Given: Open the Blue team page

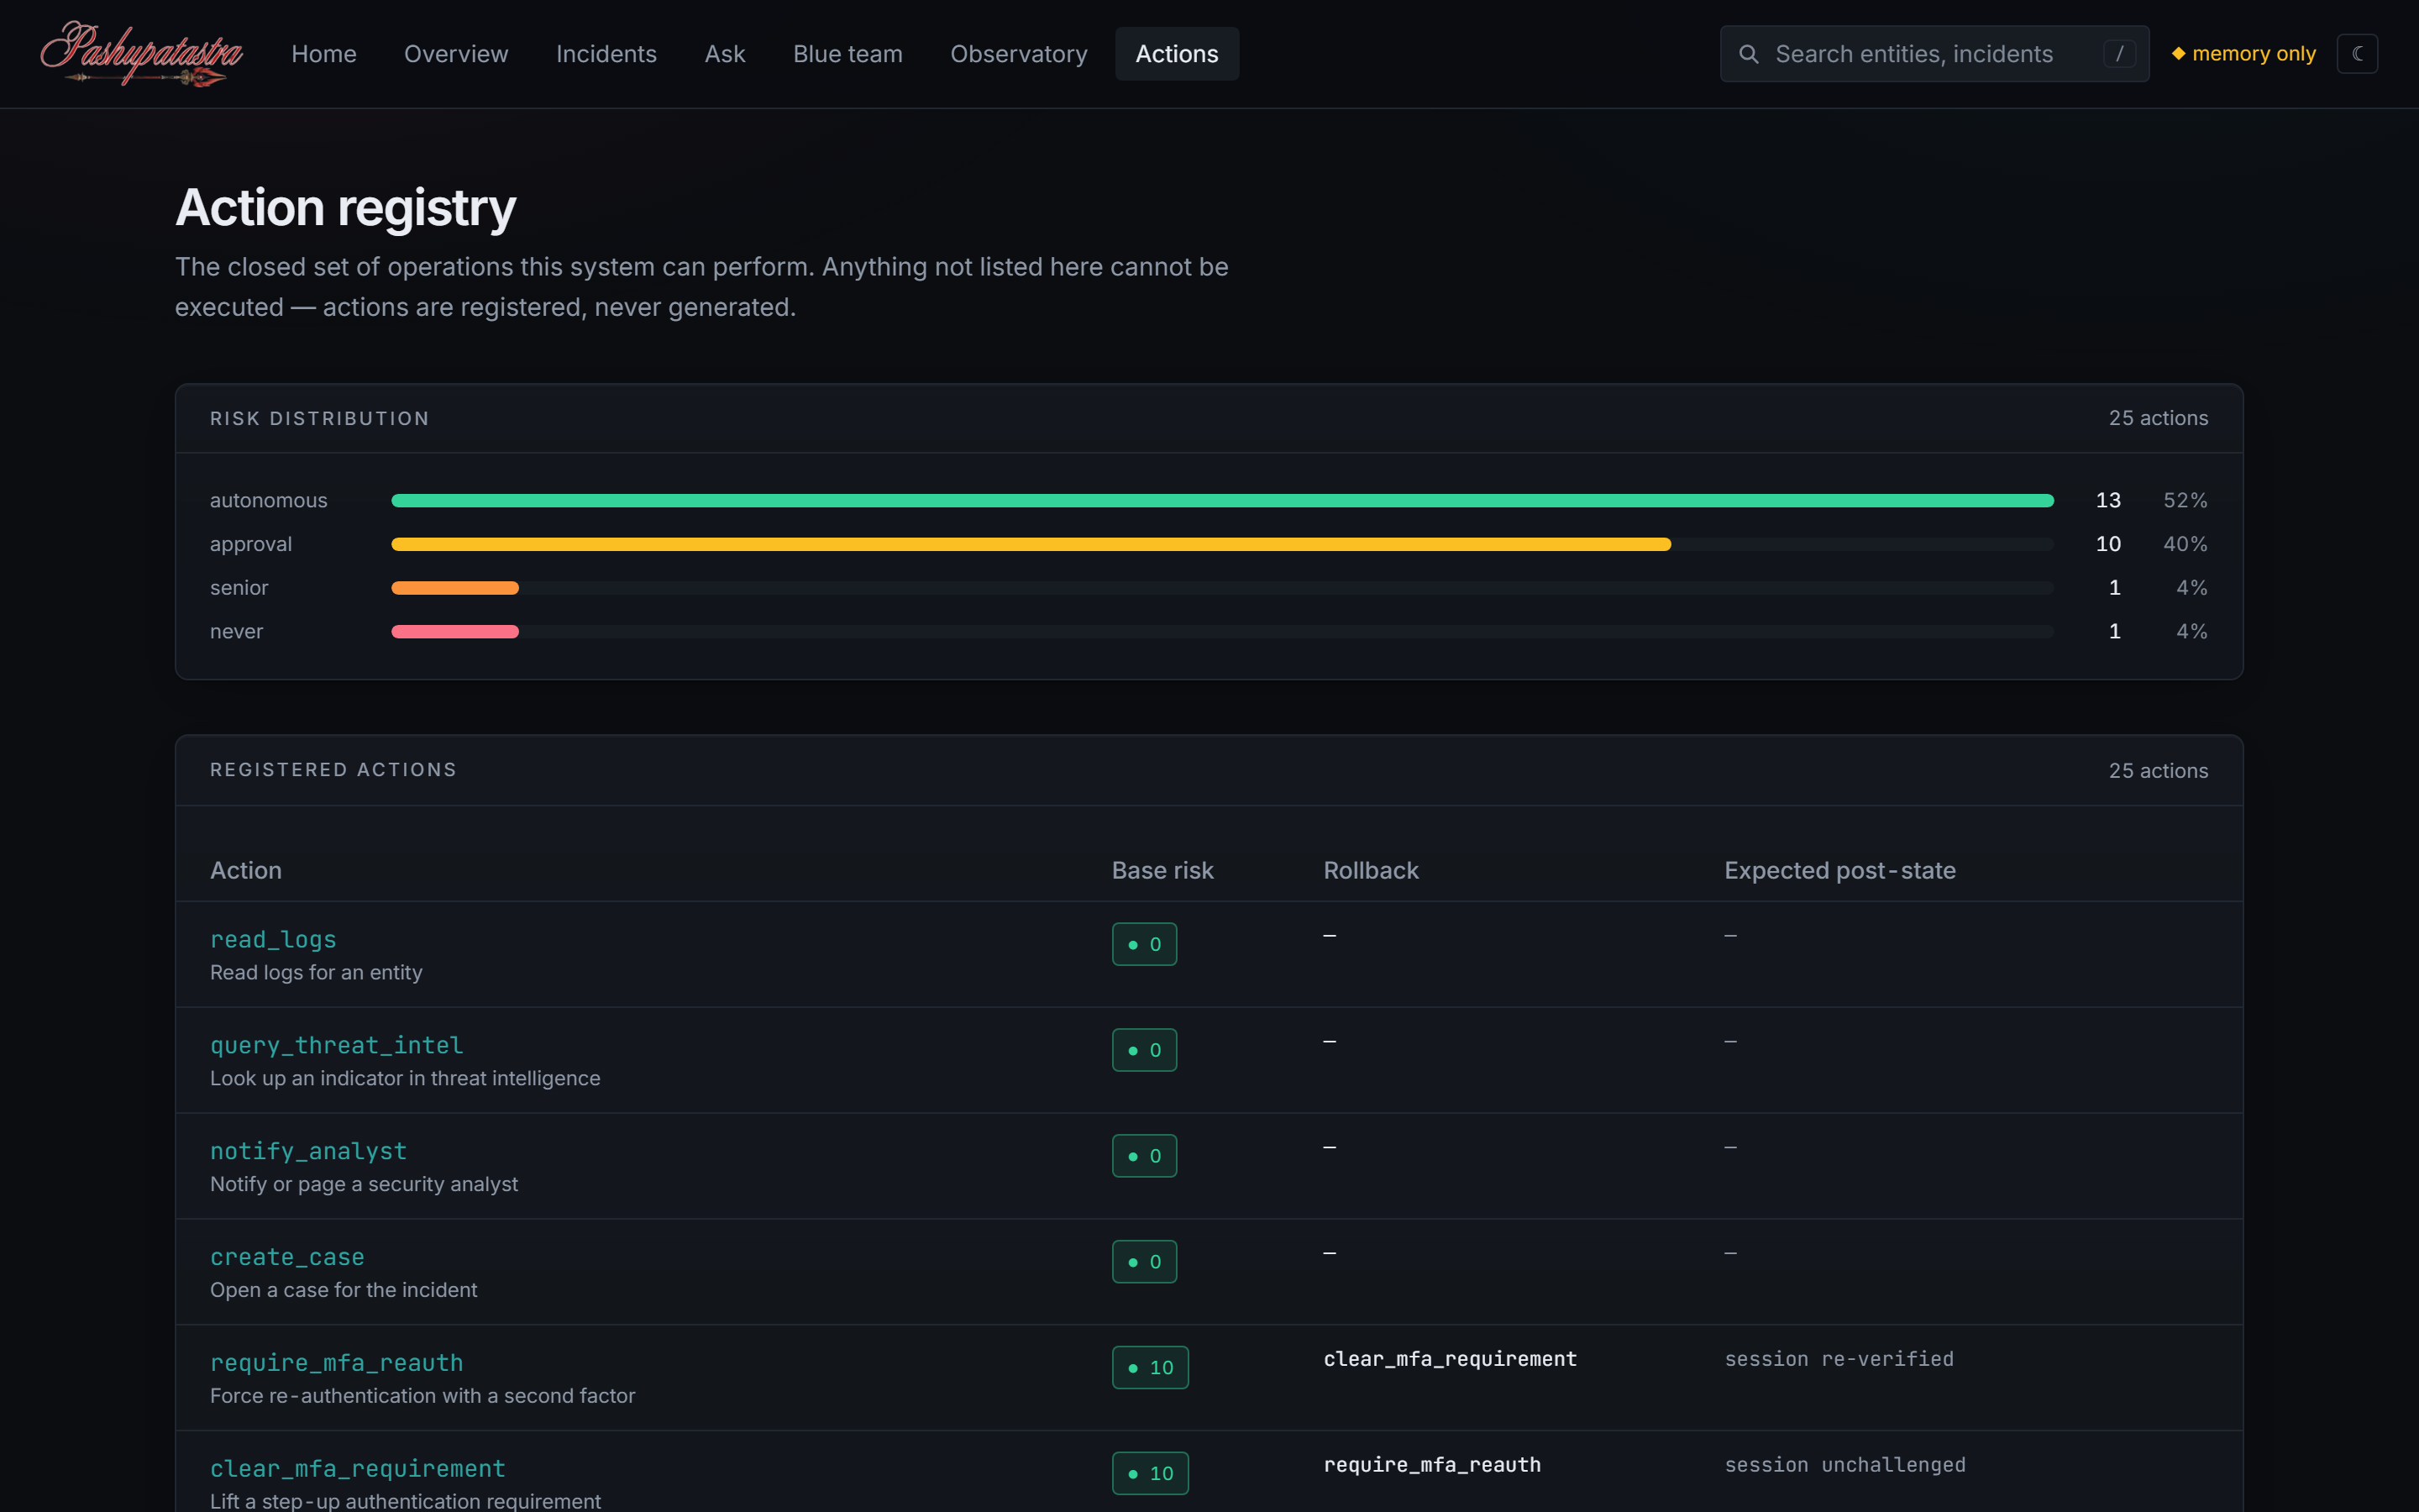Looking at the screenshot, I should click(847, 54).
